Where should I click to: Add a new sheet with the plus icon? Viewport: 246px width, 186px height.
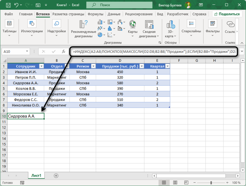point(56,176)
